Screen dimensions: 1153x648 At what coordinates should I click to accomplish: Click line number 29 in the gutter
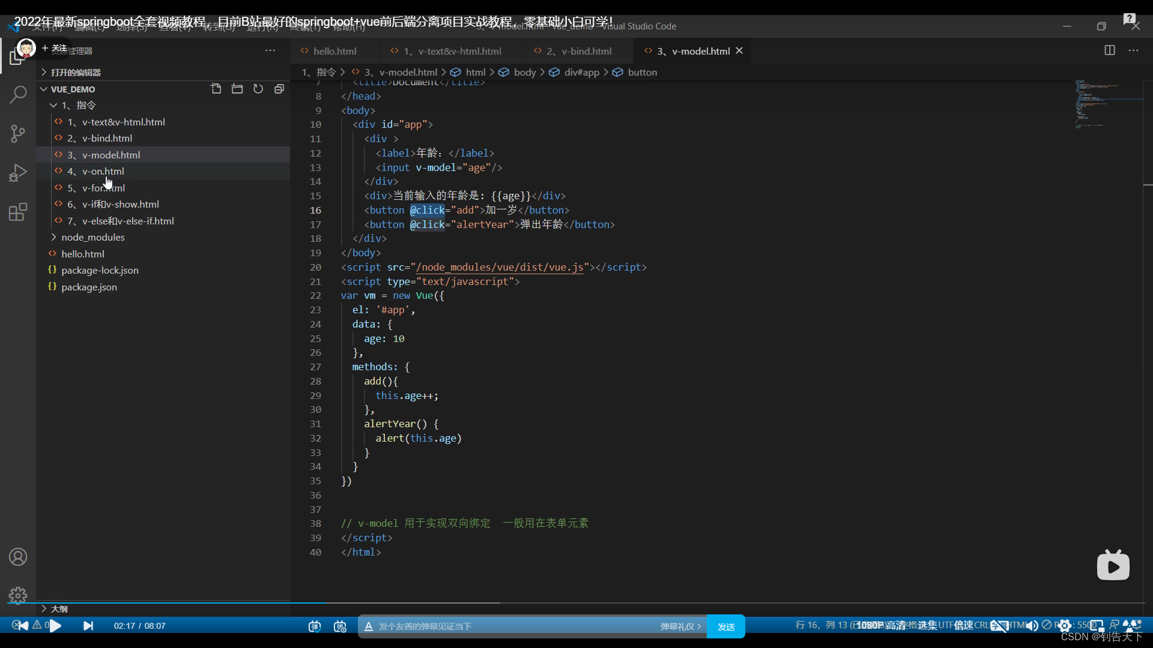(x=315, y=395)
